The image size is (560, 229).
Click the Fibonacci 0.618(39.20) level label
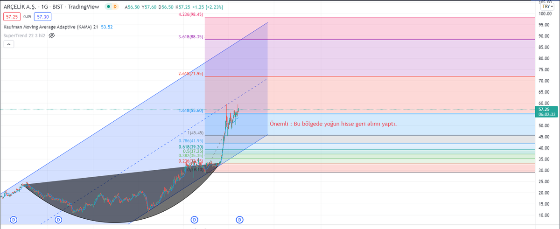pyautogui.click(x=191, y=147)
